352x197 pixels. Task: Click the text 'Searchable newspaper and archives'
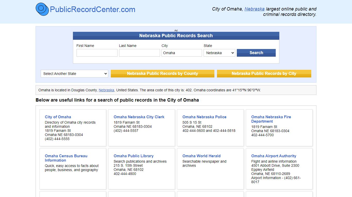coord(204,163)
